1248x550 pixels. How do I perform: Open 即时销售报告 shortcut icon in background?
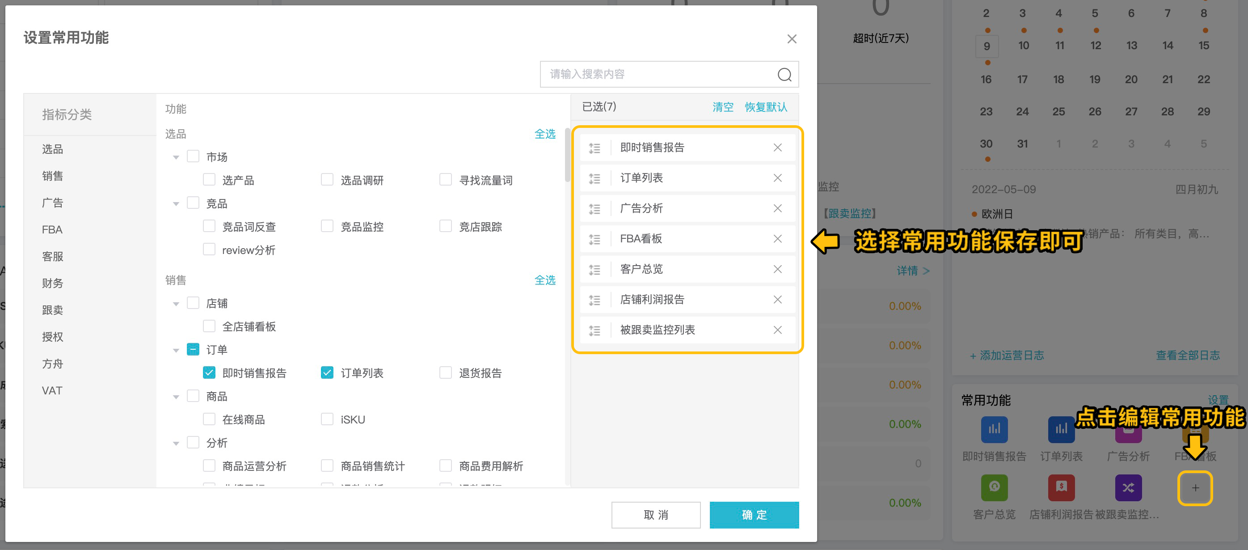(994, 429)
